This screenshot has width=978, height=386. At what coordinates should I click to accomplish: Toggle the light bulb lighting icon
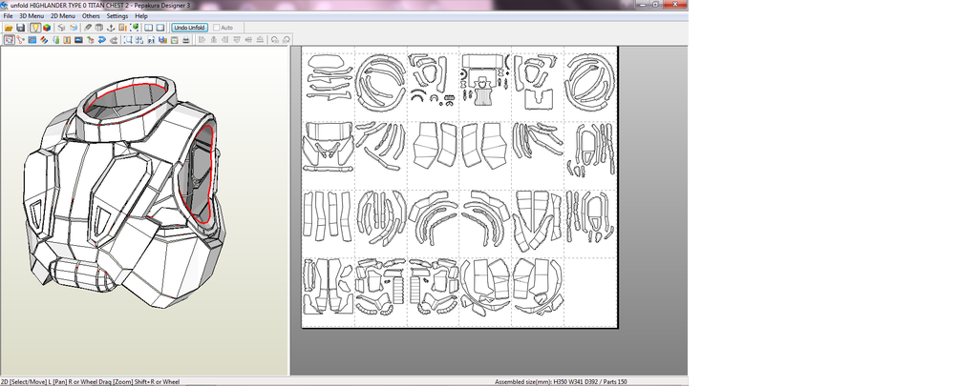(35, 28)
